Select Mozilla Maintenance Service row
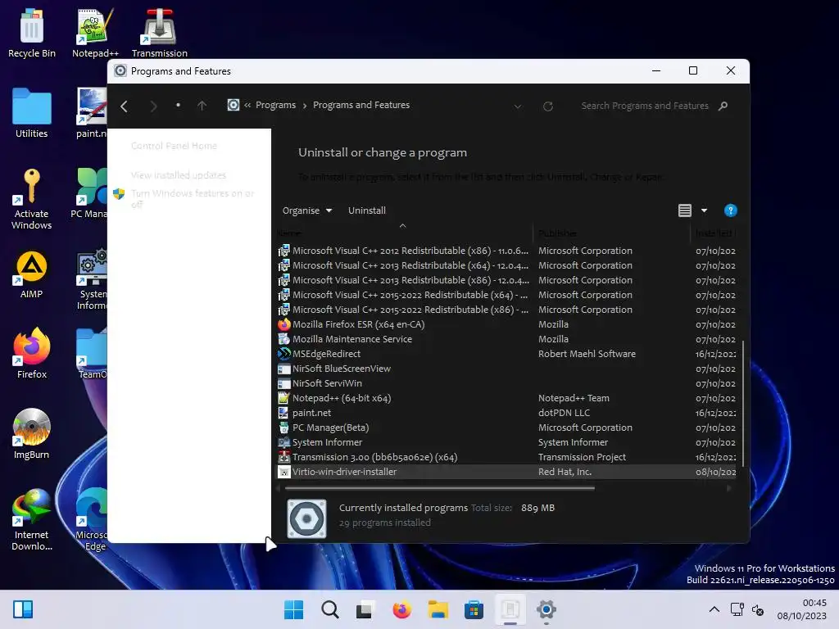The width and height of the screenshot is (839, 629). 506,339
